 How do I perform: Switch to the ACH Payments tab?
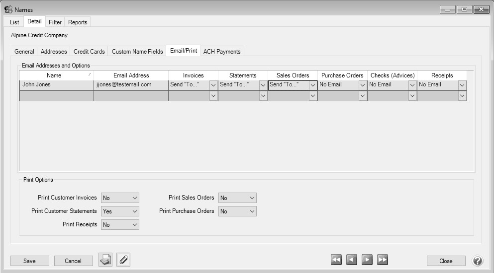222,52
